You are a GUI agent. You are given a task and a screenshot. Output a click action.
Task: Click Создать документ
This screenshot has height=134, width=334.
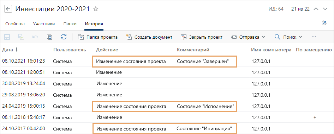click(x=149, y=37)
